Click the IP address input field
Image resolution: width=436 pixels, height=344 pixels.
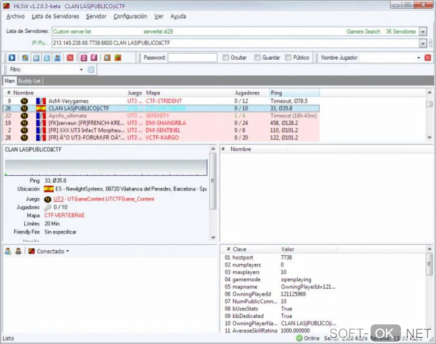(235, 43)
